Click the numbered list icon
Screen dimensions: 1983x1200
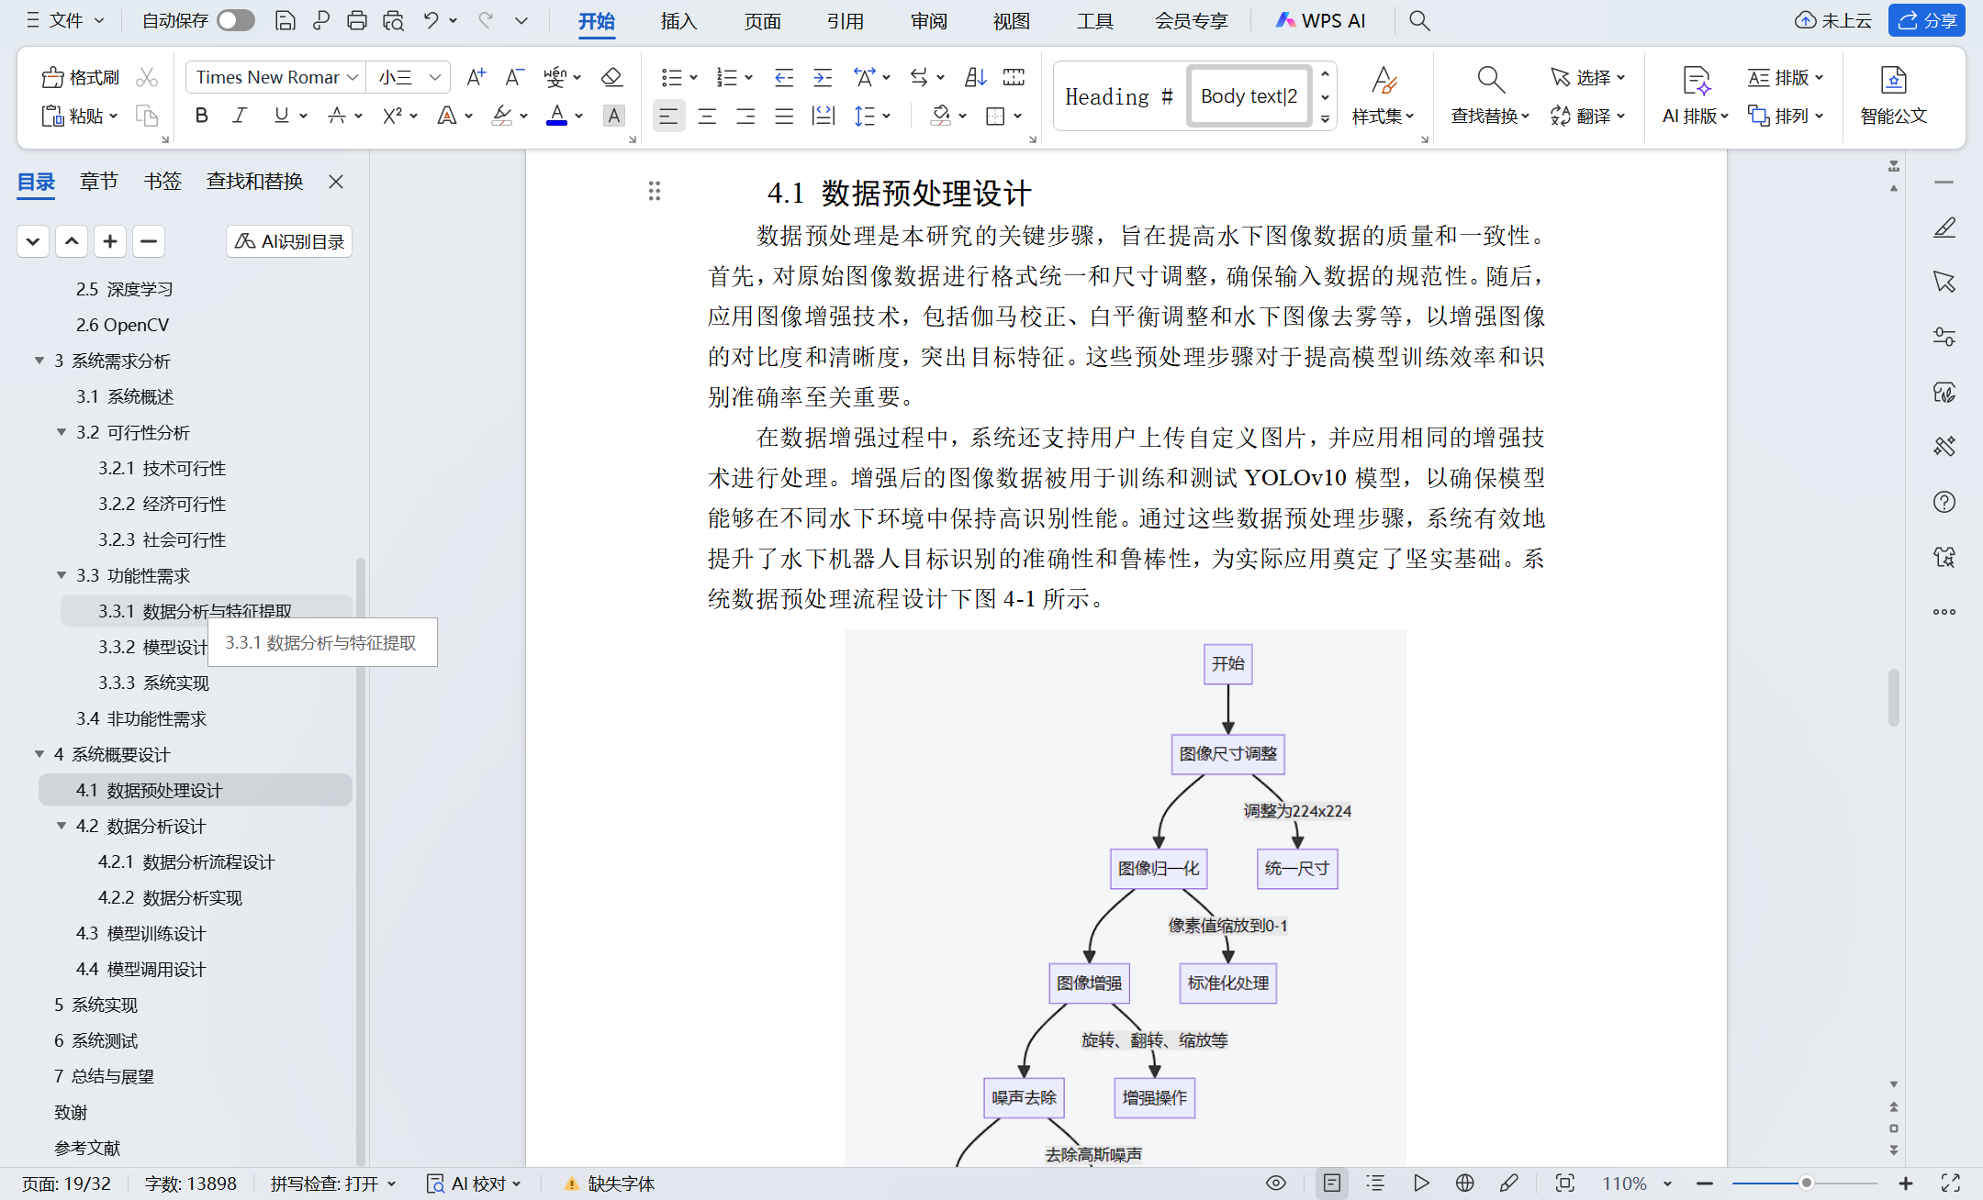pyautogui.click(x=727, y=77)
